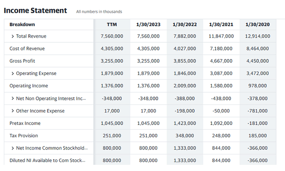The height and width of the screenshot is (171, 285).
Task: Expand Net Non Operating Interest Income row
Action: tap(12, 98)
